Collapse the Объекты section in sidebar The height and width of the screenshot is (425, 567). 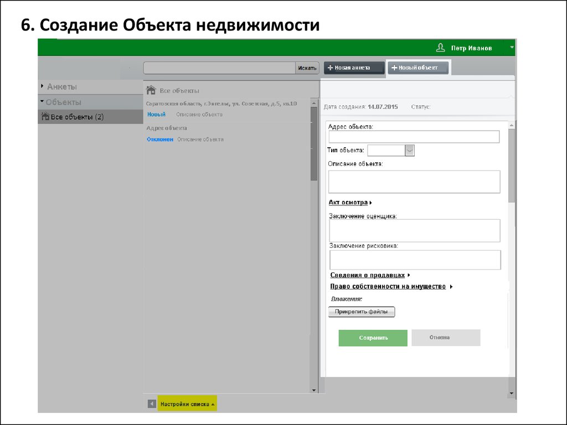pos(63,102)
